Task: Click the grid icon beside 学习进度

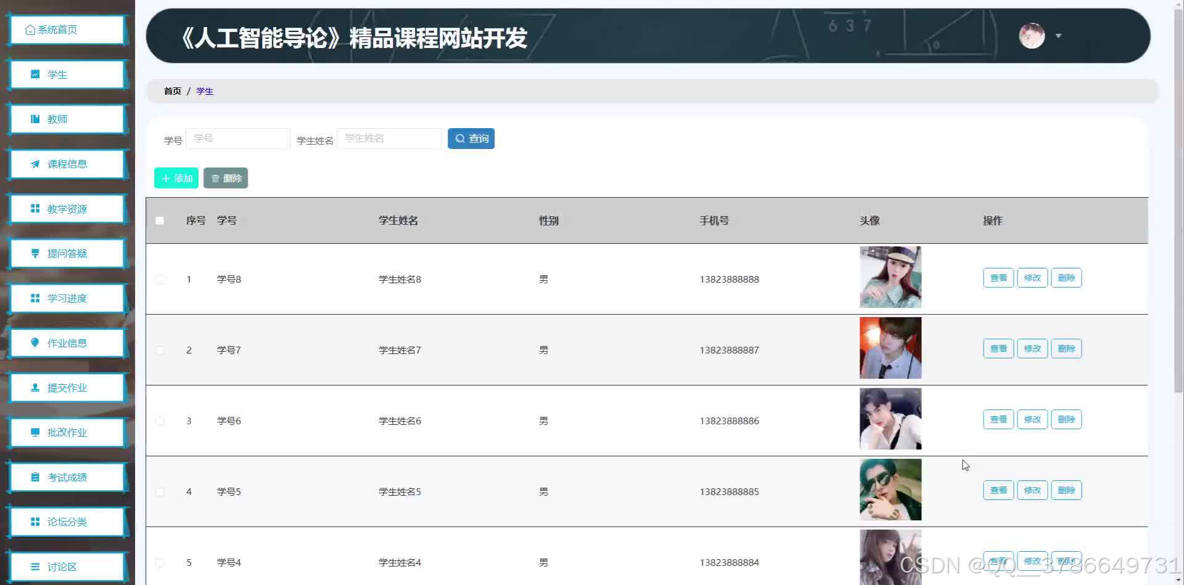Action: (x=35, y=298)
